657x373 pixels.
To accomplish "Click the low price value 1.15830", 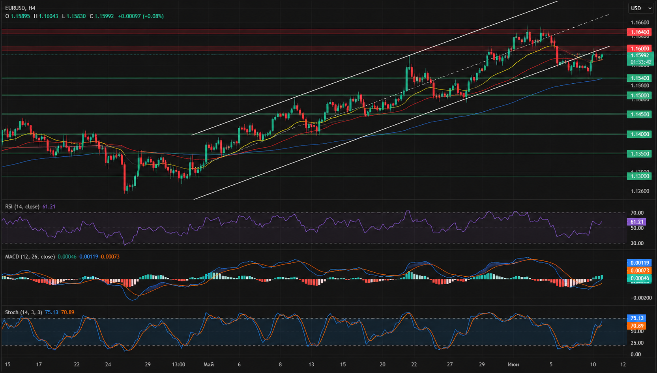I will tap(76, 16).
